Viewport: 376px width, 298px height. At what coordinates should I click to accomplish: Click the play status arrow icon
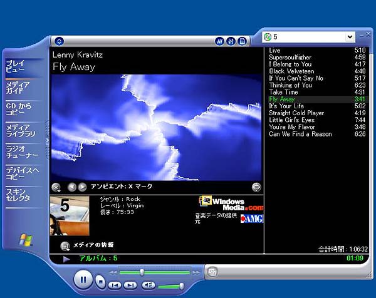coord(66,259)
